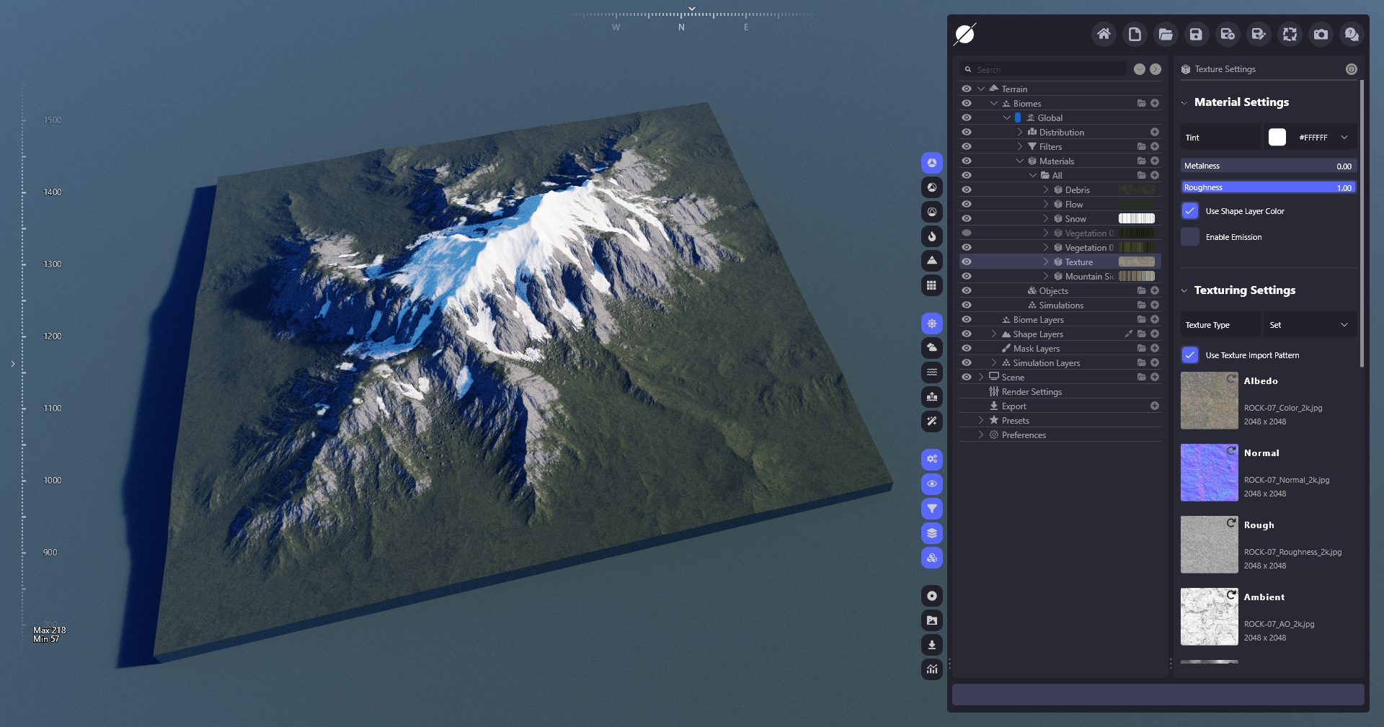Select Render Settings in the tree
Screen dimensions: 1384x727
pos(1032,391)
